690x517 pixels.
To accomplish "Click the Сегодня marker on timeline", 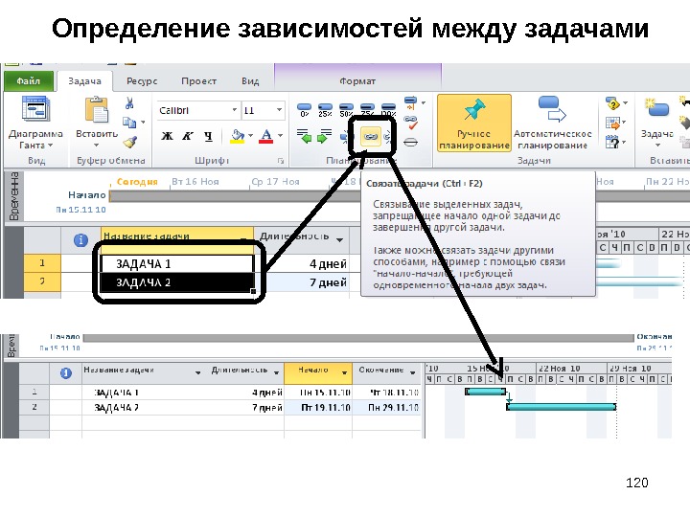I will [x=137, y=182].
